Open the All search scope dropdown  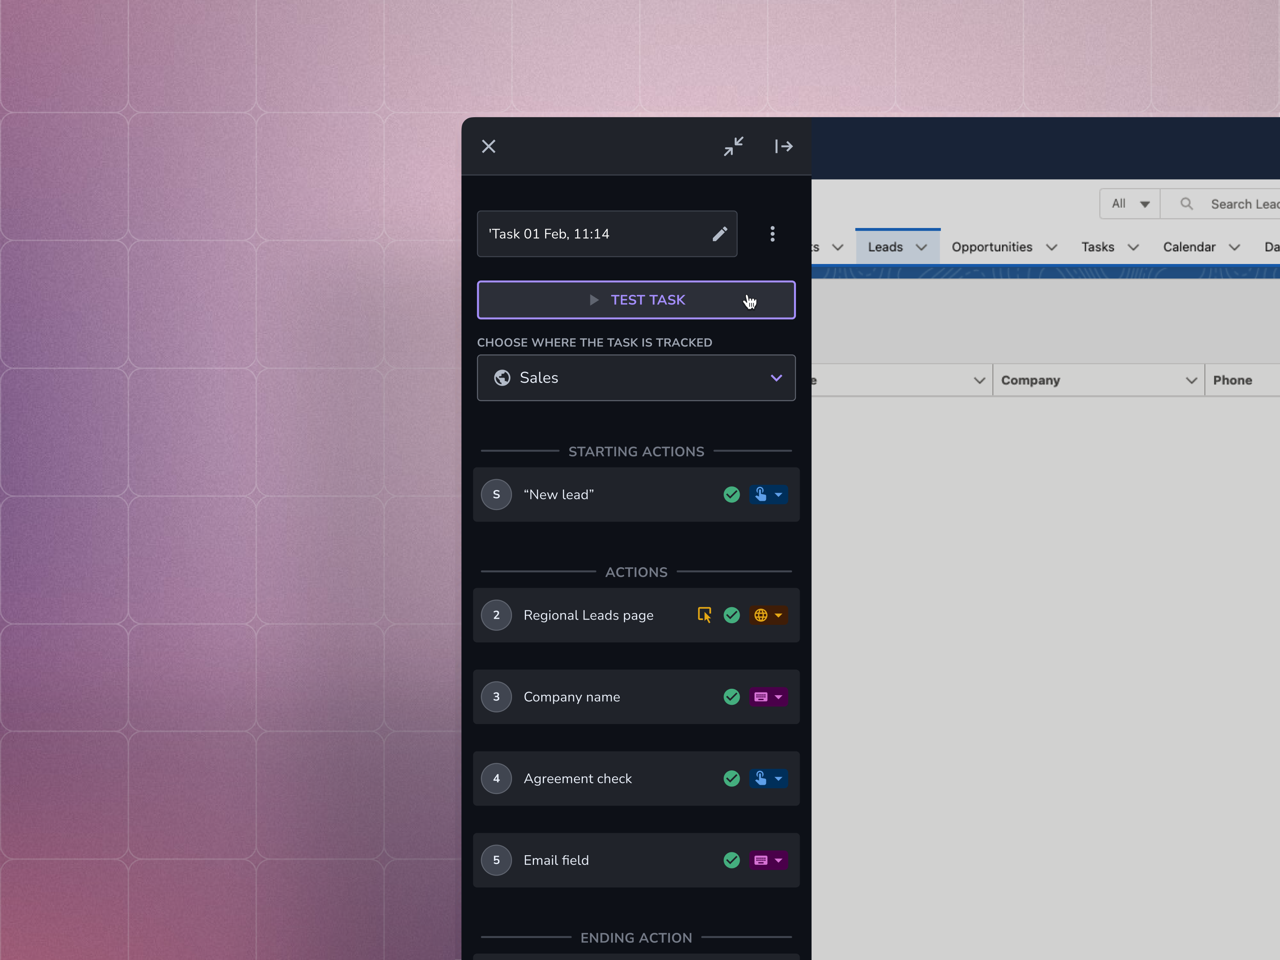[x=1130, y=204]
